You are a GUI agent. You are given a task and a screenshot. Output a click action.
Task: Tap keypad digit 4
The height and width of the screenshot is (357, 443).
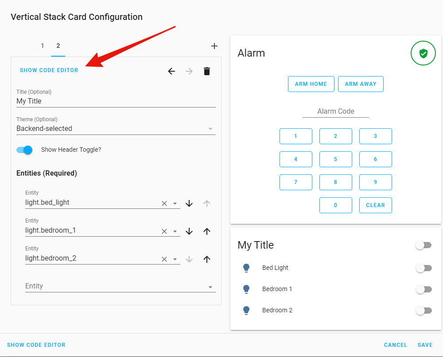pos(296,159)
